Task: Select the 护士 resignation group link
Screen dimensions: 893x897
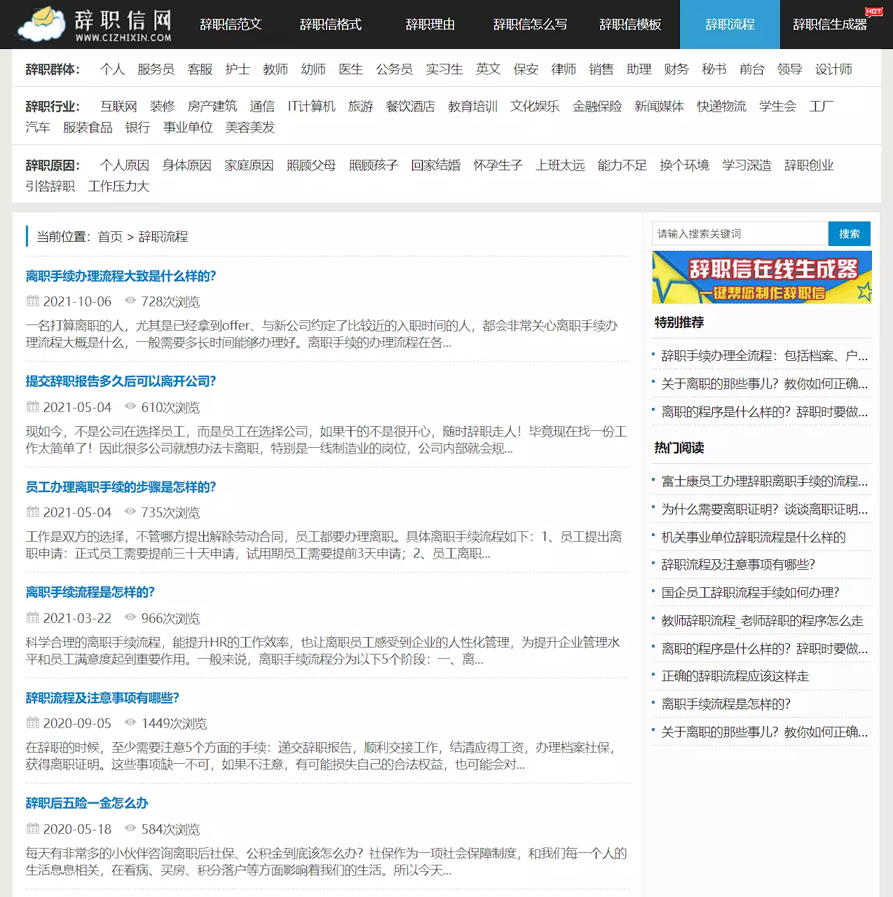Action: point(237,69)
